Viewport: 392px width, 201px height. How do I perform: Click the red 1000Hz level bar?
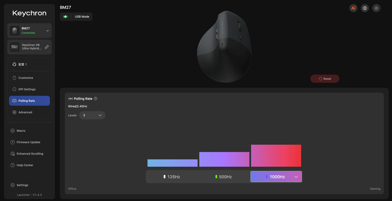tap(276, 156)
